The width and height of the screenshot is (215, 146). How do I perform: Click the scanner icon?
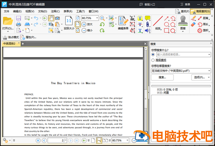tap(27, 24)
